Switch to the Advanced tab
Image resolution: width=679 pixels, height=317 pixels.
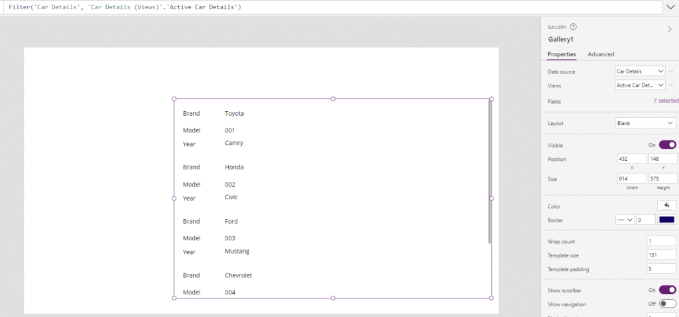601,54
